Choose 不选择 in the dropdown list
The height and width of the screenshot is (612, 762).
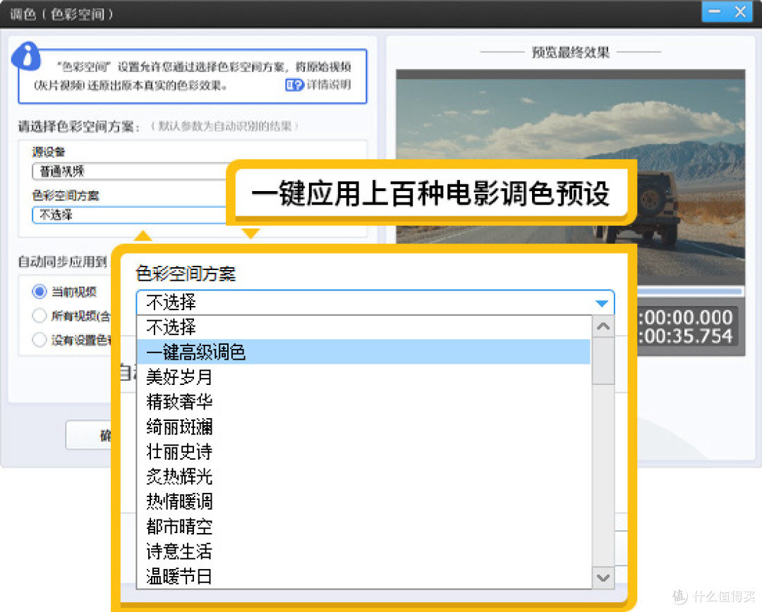(x=363, y=327)
